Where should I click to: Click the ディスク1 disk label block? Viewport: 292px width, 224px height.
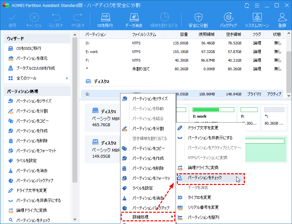103,118
